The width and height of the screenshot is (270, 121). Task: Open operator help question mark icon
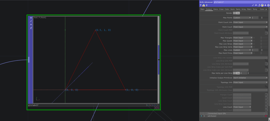point(201,5)
